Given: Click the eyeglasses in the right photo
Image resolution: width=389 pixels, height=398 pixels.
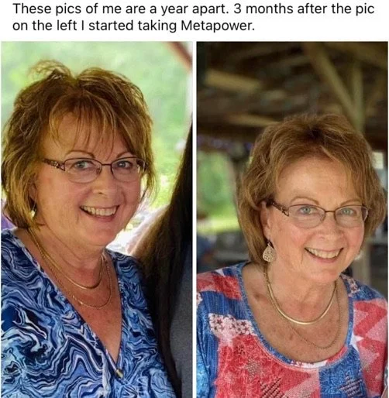Looking at the screenshot, I should click(318, 214).
